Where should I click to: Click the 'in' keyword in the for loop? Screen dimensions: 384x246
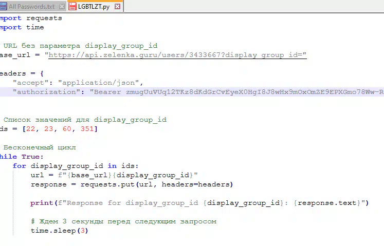coord(112,166)
